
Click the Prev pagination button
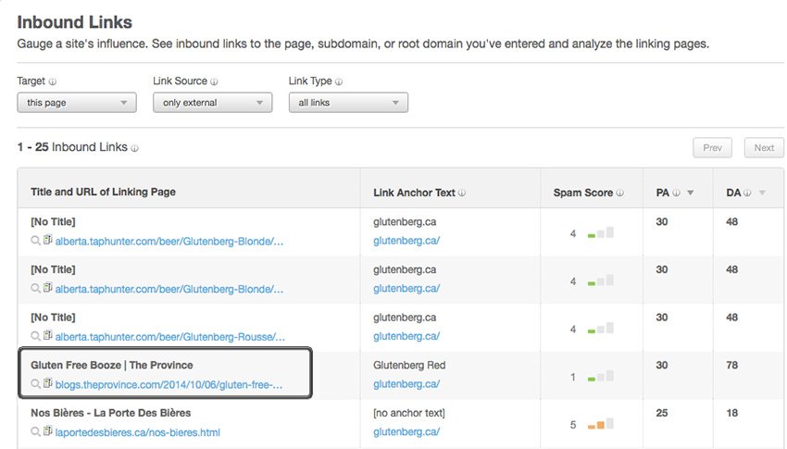pyautogui.click(x=712, y=148)
